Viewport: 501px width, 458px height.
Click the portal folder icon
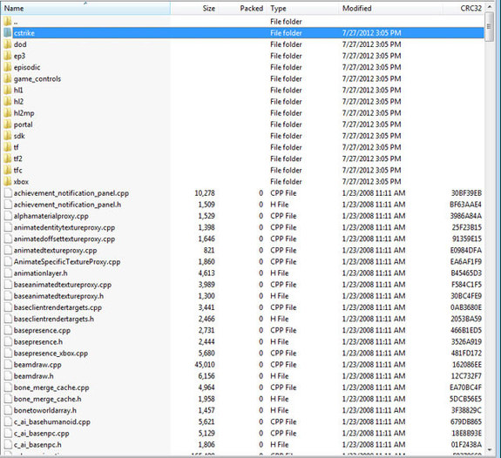pos(8,125)
